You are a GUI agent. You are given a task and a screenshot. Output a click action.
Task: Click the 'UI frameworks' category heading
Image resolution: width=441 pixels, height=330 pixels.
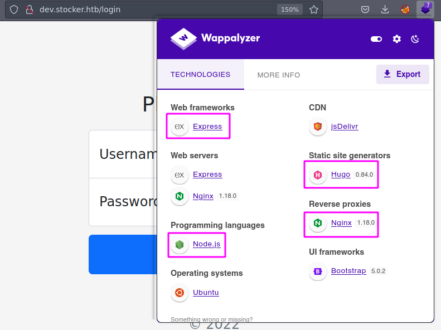click(336, 252)
